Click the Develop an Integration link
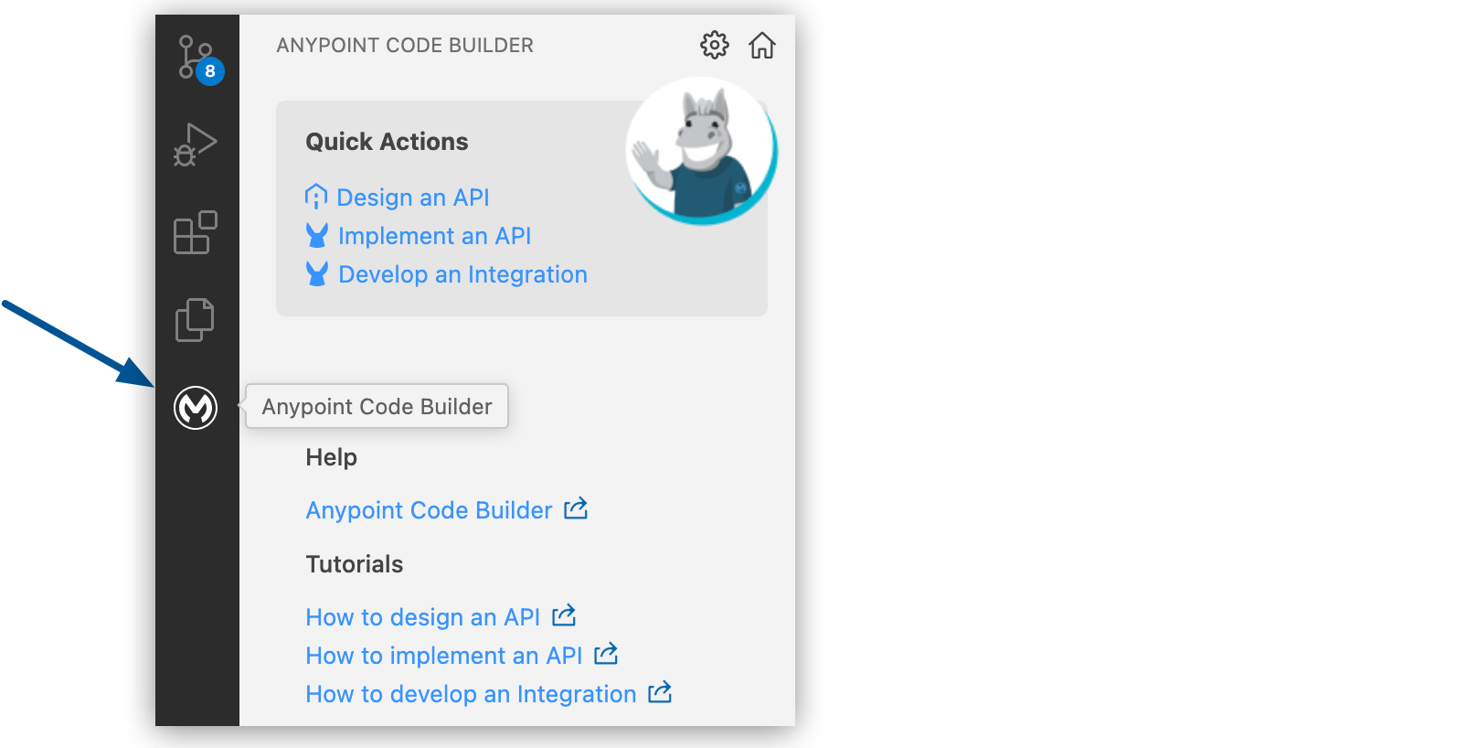 click(463, 274)
